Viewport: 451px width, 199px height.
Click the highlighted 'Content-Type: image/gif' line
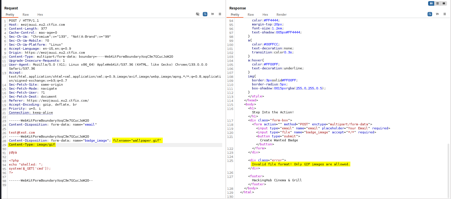pos(32,144)
